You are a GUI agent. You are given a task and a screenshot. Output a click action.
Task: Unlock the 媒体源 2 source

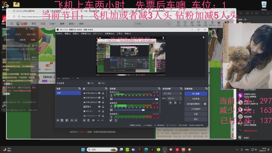[x=103, y=111]
